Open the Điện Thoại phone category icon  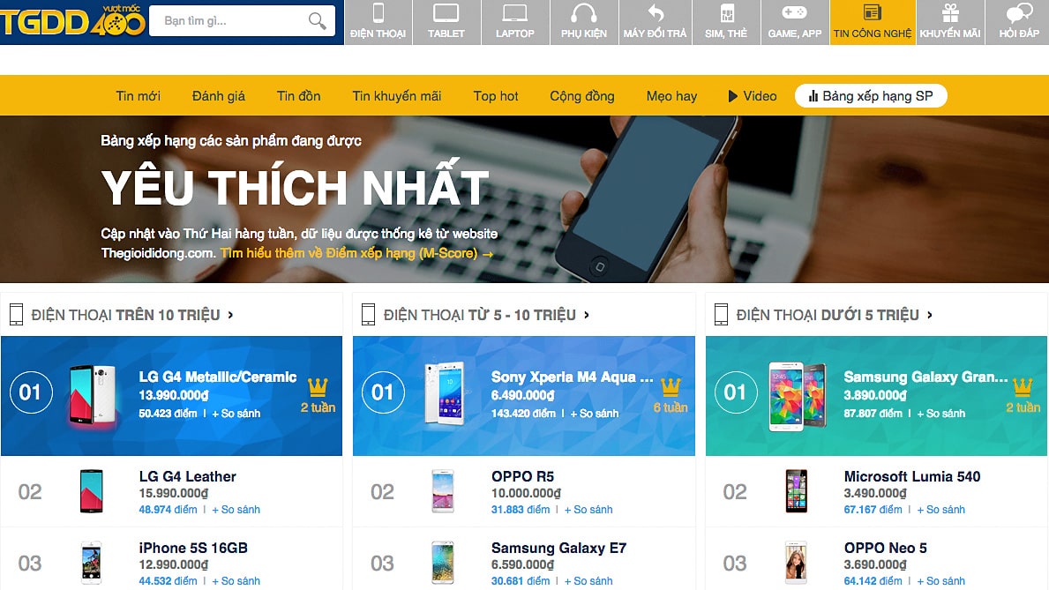[378, 15]
